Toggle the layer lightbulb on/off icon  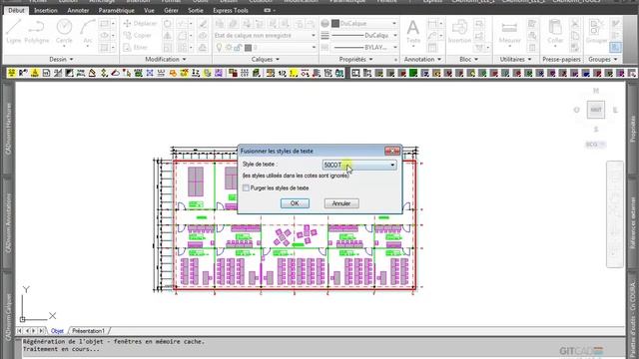click(219, 48)
